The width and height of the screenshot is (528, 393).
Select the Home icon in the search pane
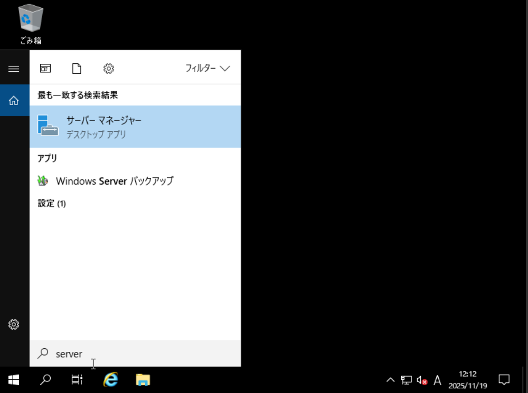click(14, 100)
